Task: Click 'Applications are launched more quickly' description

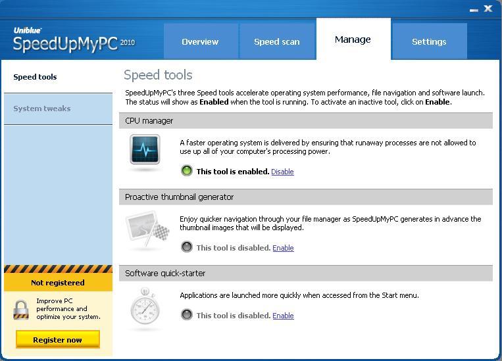Action: [299, 295]
